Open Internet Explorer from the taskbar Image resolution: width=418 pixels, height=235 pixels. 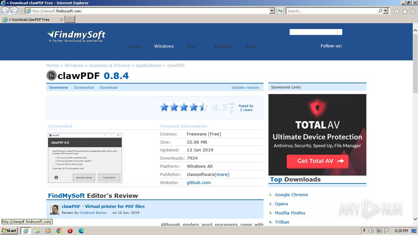point(25,231)
